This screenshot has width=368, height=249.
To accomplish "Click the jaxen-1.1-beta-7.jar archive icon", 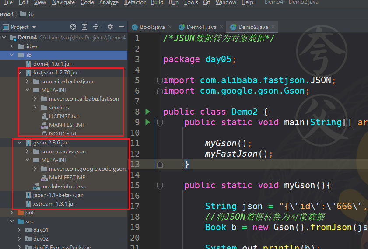I will tap(28, 195).
